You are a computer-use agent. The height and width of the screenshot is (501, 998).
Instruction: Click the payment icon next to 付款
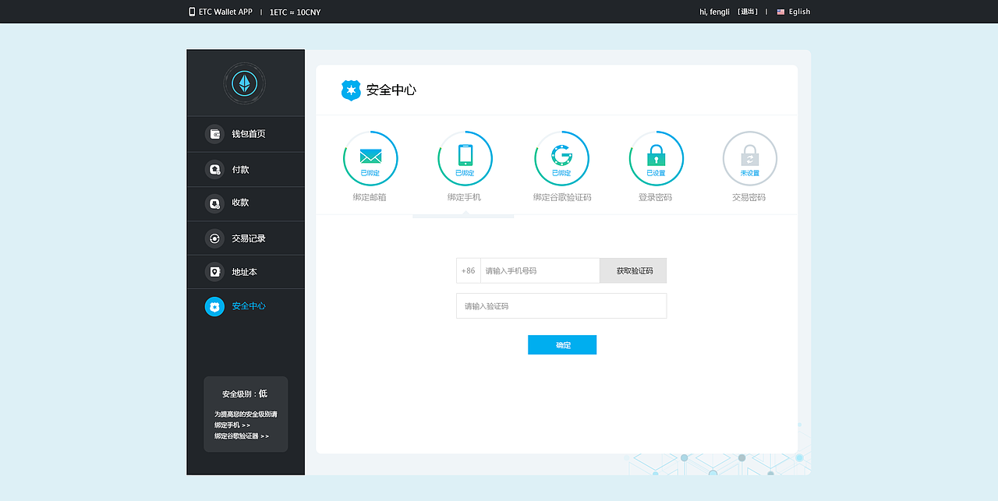pos(214,169)
